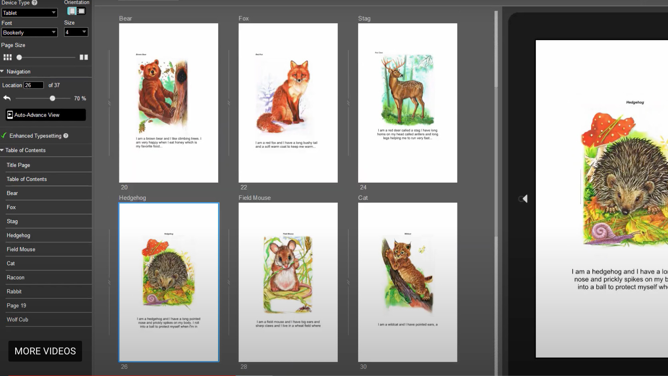The width and height of the screenshot is (668, 376).
Task: Open the Device Type help icon
Action: point(34,3)
